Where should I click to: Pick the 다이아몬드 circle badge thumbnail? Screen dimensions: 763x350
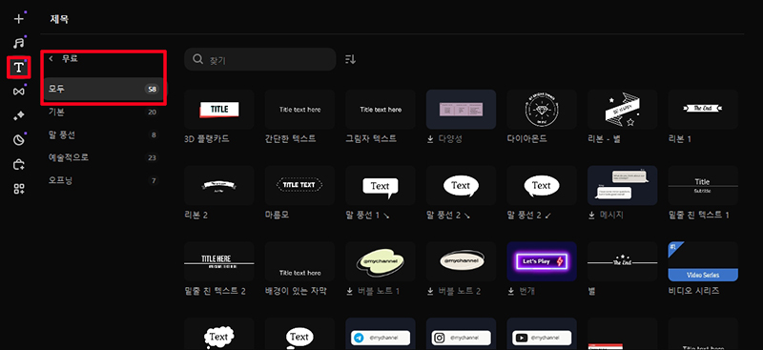pyautogui.click(x=542, y=110)
